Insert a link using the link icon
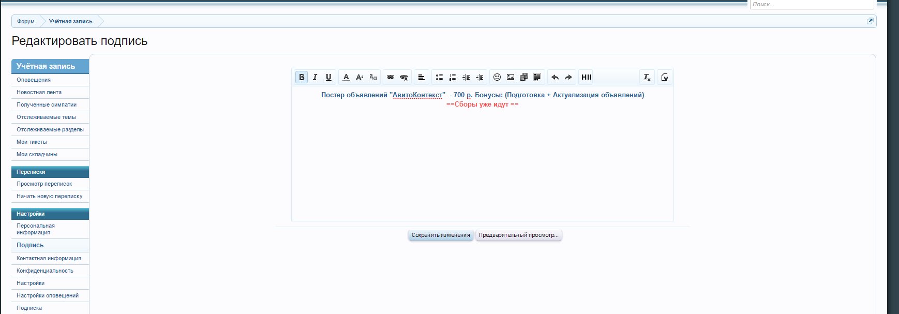 tap(391, 77)
